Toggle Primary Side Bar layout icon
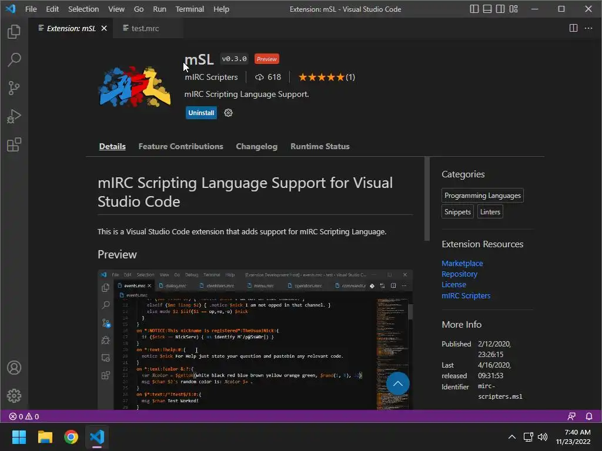Viewport: 602px width, 451px height. click(x=474, y=9)
